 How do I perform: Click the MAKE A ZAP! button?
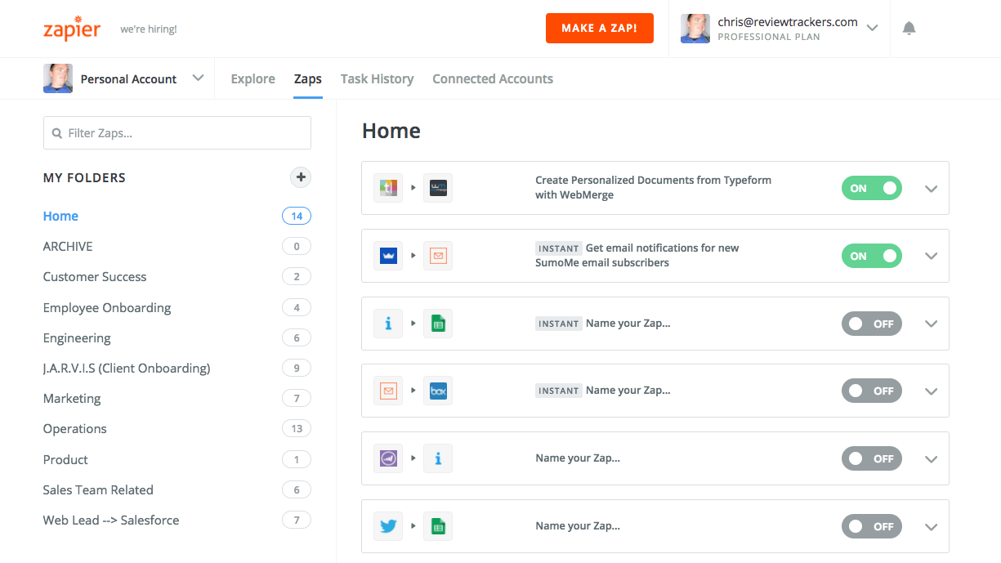click(600, 29)
